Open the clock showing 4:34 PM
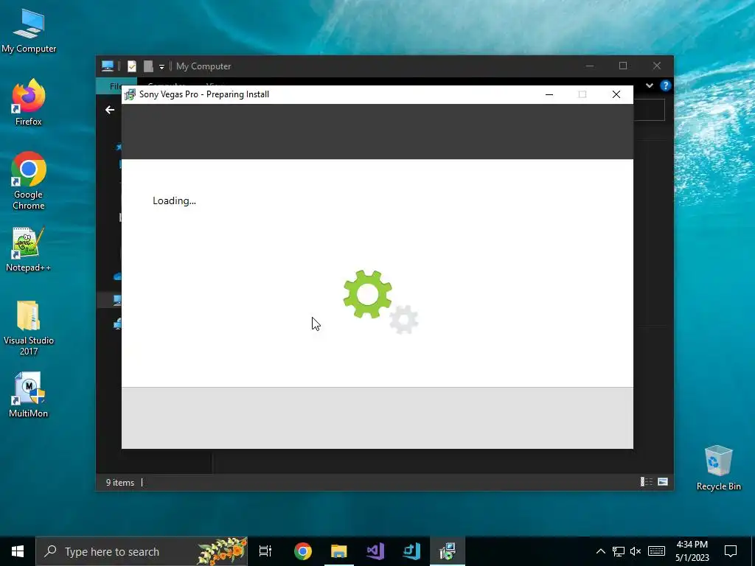The width and height of the screenshot is (755, 566). [x=692, y=551]
